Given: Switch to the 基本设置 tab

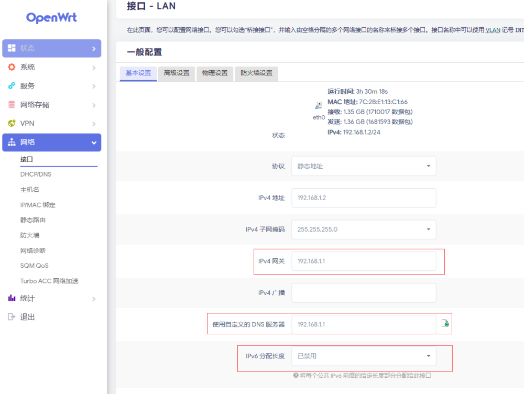Looking at the screenshot, I should coord(138,73).
